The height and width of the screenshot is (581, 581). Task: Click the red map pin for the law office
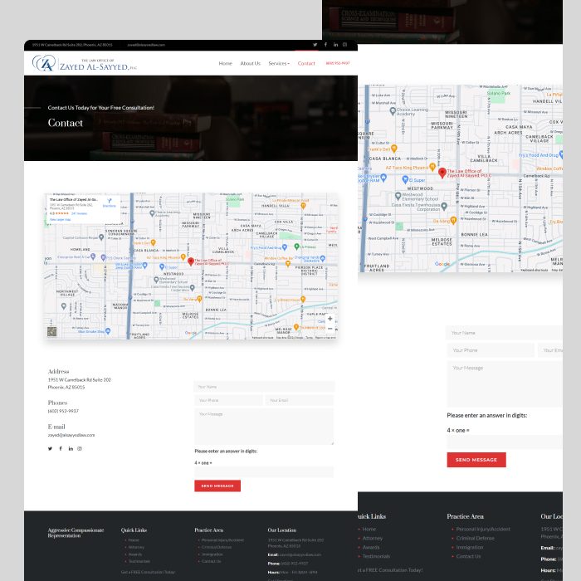[191, 261]
